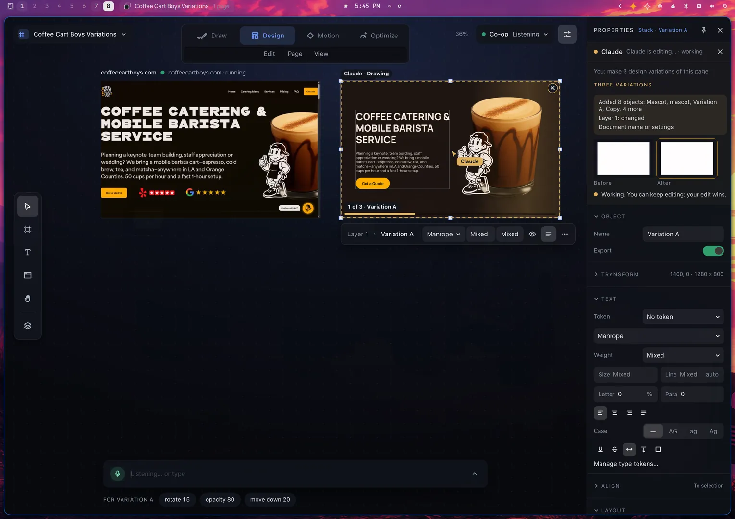Open the Co-op Listening dropdown

click(514, 34)
